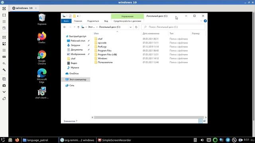Open recent locations dropdown arrow
This screenshot has height=143, width=255.
[x=75, y=27]
